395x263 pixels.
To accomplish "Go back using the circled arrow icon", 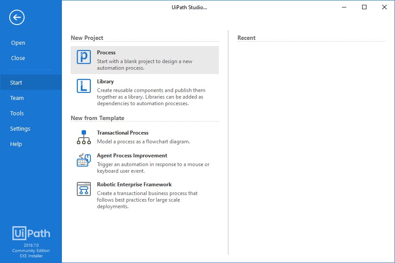I will point(17,18).
